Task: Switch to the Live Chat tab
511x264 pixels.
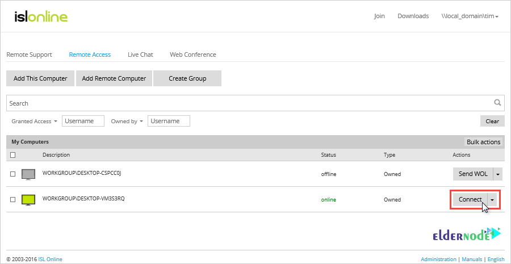Action: pyautogui.click(x=140, y=55)
